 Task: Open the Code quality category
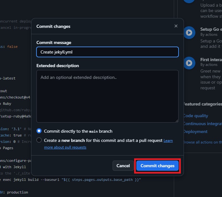[x=196, y=116]
